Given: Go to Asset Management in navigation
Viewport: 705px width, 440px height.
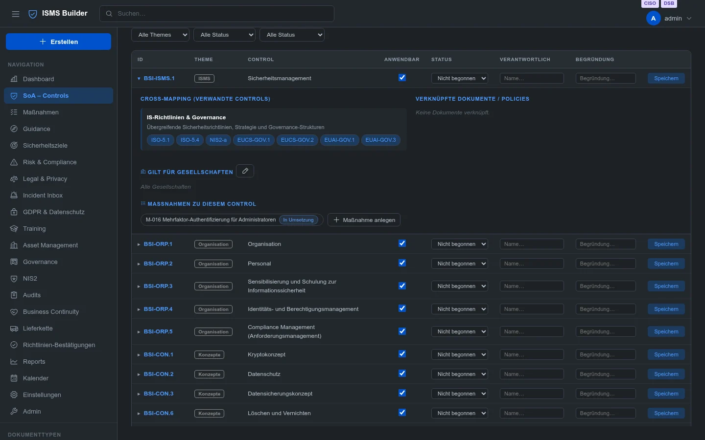Looking at the screenshot, I should [x=58, y=245].
